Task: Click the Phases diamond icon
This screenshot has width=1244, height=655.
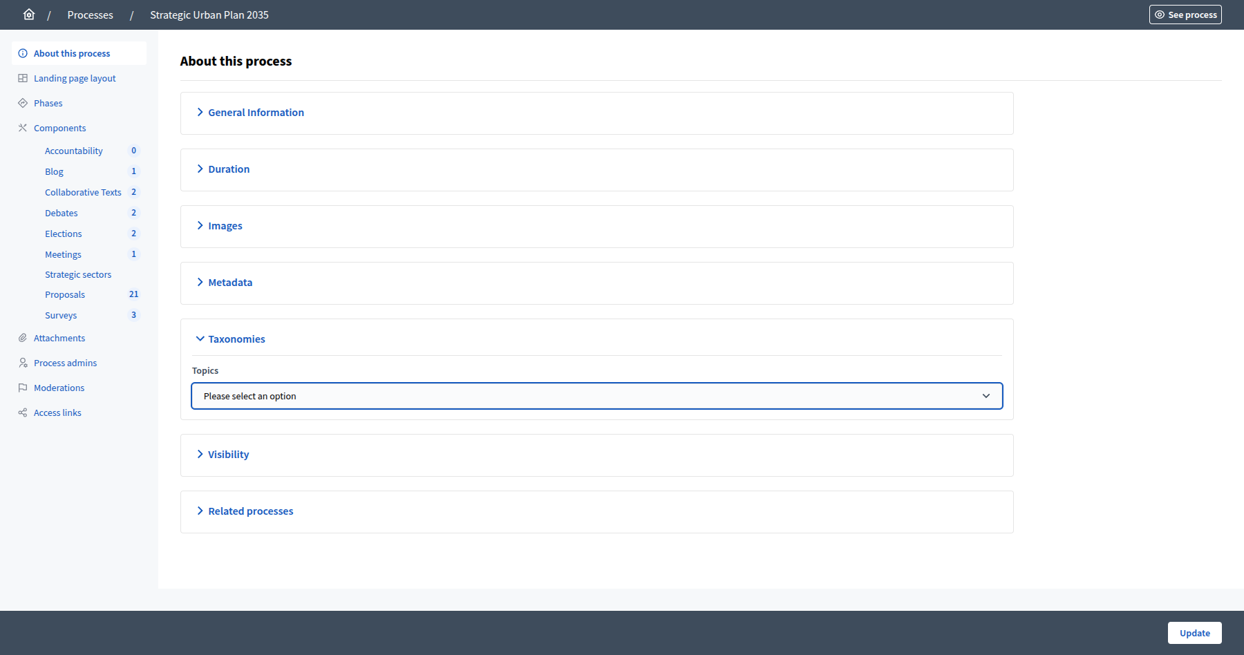Action: pyautogui.click(x=23, y=103)
